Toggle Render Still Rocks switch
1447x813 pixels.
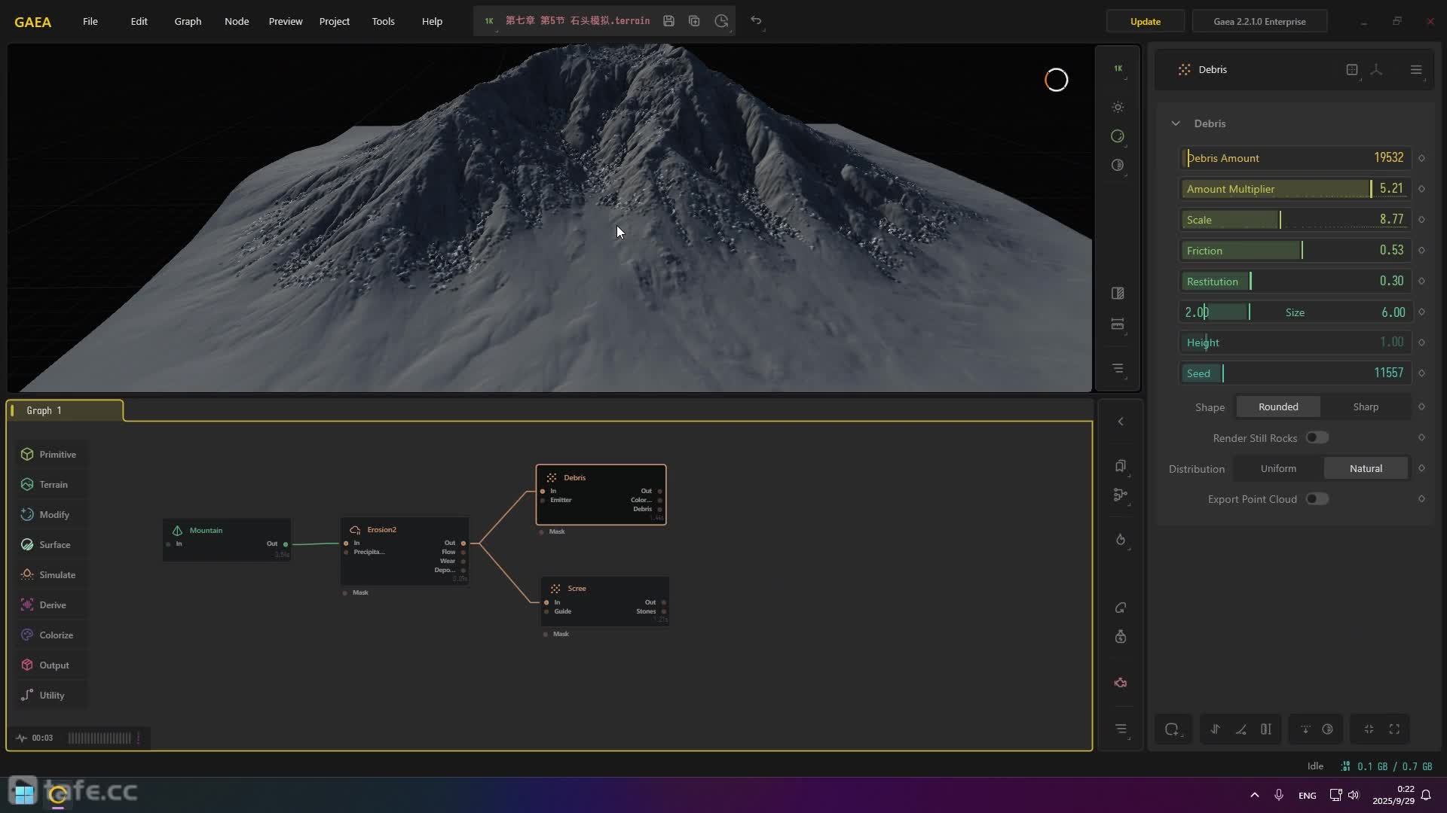pos(1317,437)
